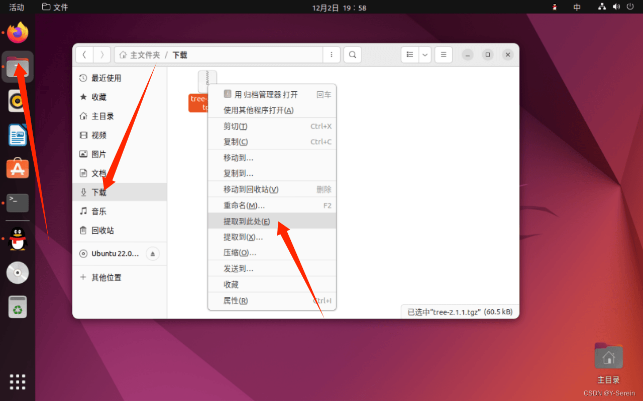Switch to list view layout
This screenshot has height=401, width=643.
point(409,55)
